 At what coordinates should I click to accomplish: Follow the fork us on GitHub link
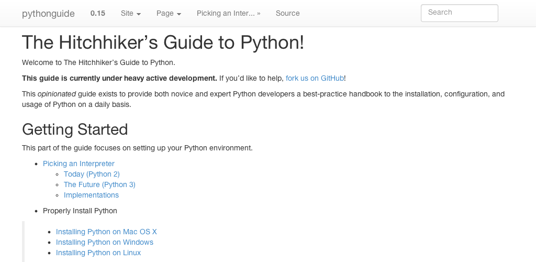(315, 78)
